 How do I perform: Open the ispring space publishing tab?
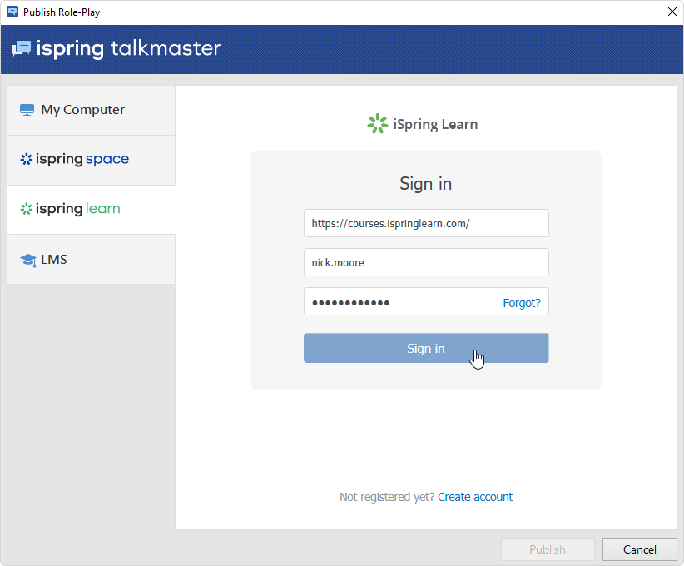coord(83,159)
